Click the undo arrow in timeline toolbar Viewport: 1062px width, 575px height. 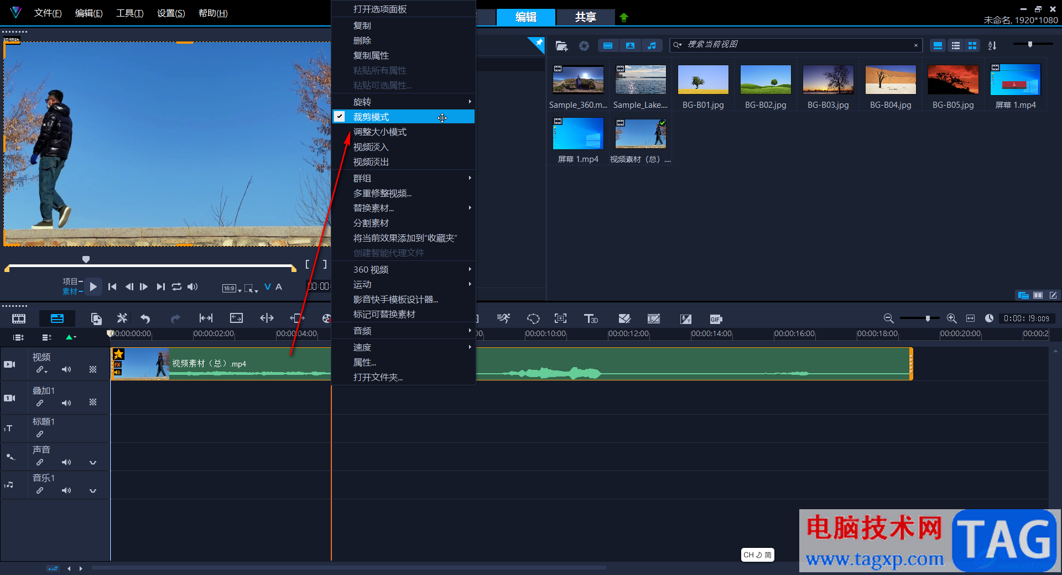pos(145,318)
